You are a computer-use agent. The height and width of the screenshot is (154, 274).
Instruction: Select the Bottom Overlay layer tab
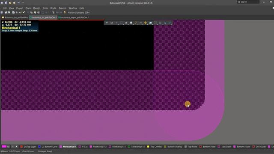point(173,147)
